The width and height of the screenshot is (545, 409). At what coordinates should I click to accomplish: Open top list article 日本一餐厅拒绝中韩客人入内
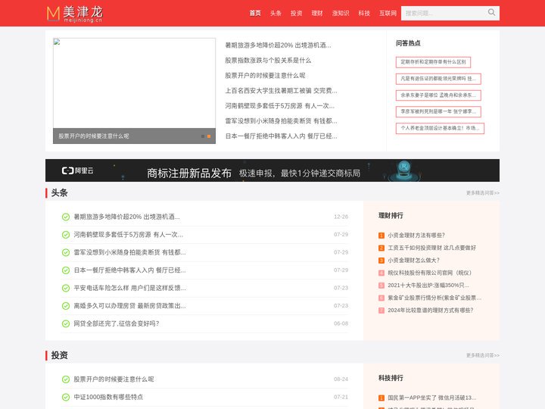(x=281, y=136)
